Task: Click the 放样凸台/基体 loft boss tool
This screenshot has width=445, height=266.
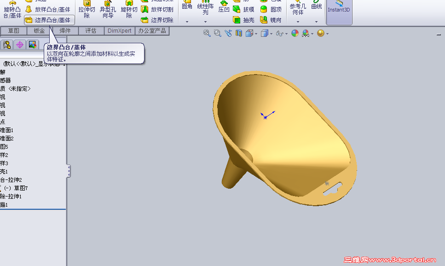Action: pos(48,9)
